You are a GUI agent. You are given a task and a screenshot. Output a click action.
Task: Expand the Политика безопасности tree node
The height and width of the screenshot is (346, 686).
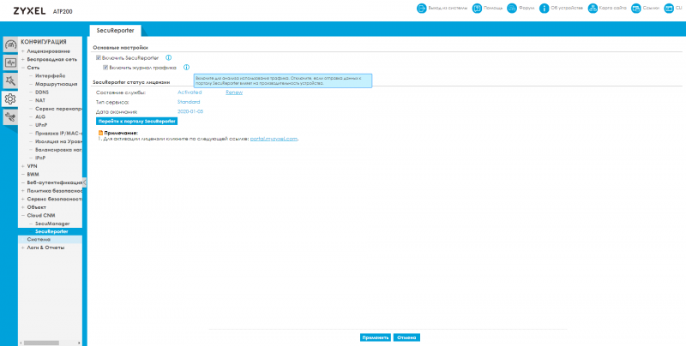coord(23,191)
